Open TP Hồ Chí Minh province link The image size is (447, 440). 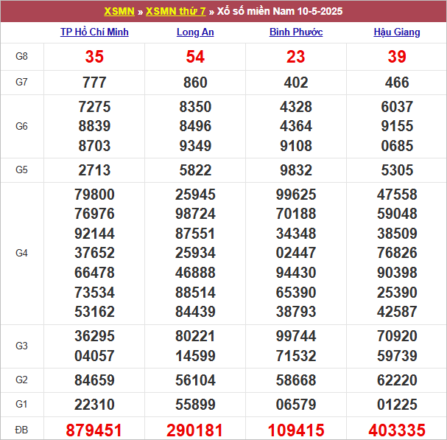coord(94,32)
